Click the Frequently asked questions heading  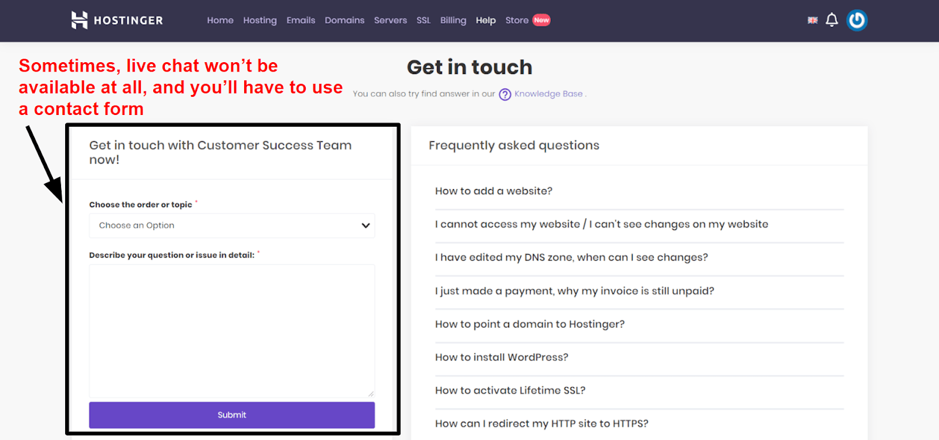pos(514,145)
